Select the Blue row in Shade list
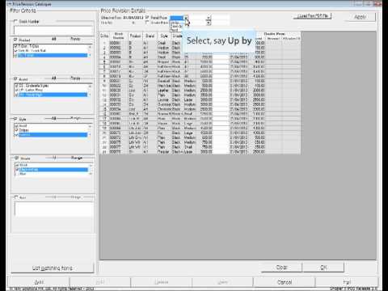Viewport: 388px width, 291px height. (53, 174)
